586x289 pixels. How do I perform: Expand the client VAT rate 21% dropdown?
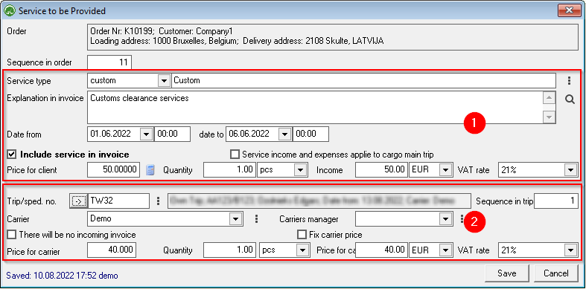(570, 170)
